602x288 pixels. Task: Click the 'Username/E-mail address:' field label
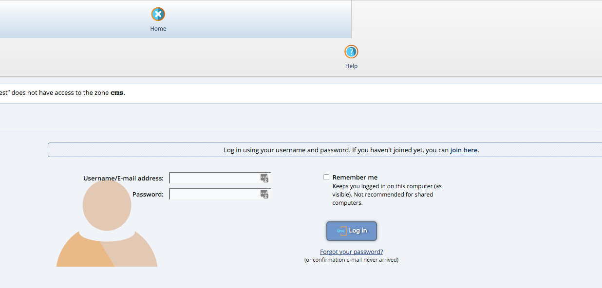click(123, 179)
